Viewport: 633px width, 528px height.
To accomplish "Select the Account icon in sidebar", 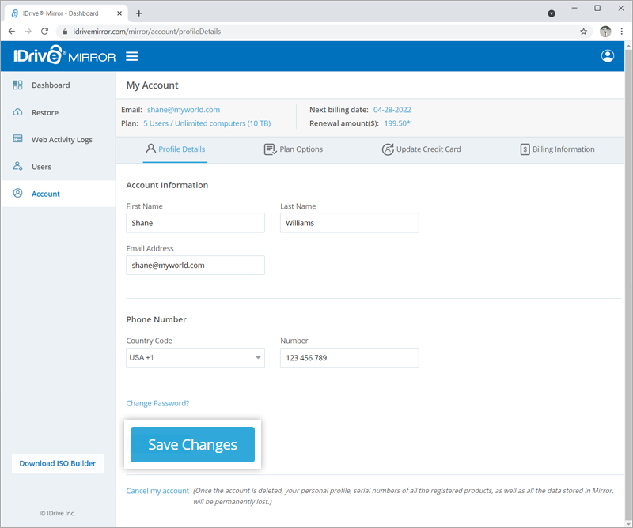I will click(x=17, y=194).
